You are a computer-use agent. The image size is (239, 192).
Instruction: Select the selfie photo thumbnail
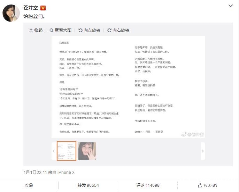click(87, 151)
